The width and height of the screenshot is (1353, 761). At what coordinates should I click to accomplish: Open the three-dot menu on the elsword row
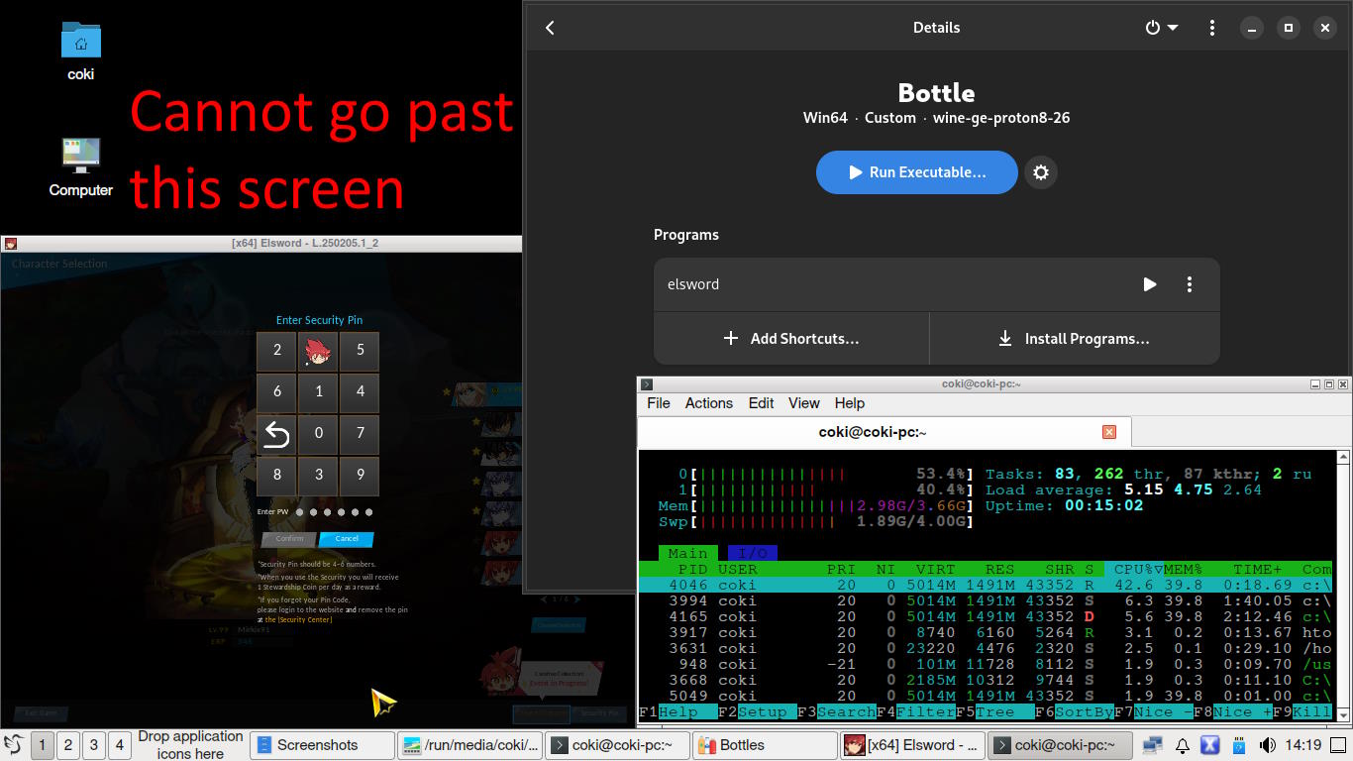click(1189, 284)
